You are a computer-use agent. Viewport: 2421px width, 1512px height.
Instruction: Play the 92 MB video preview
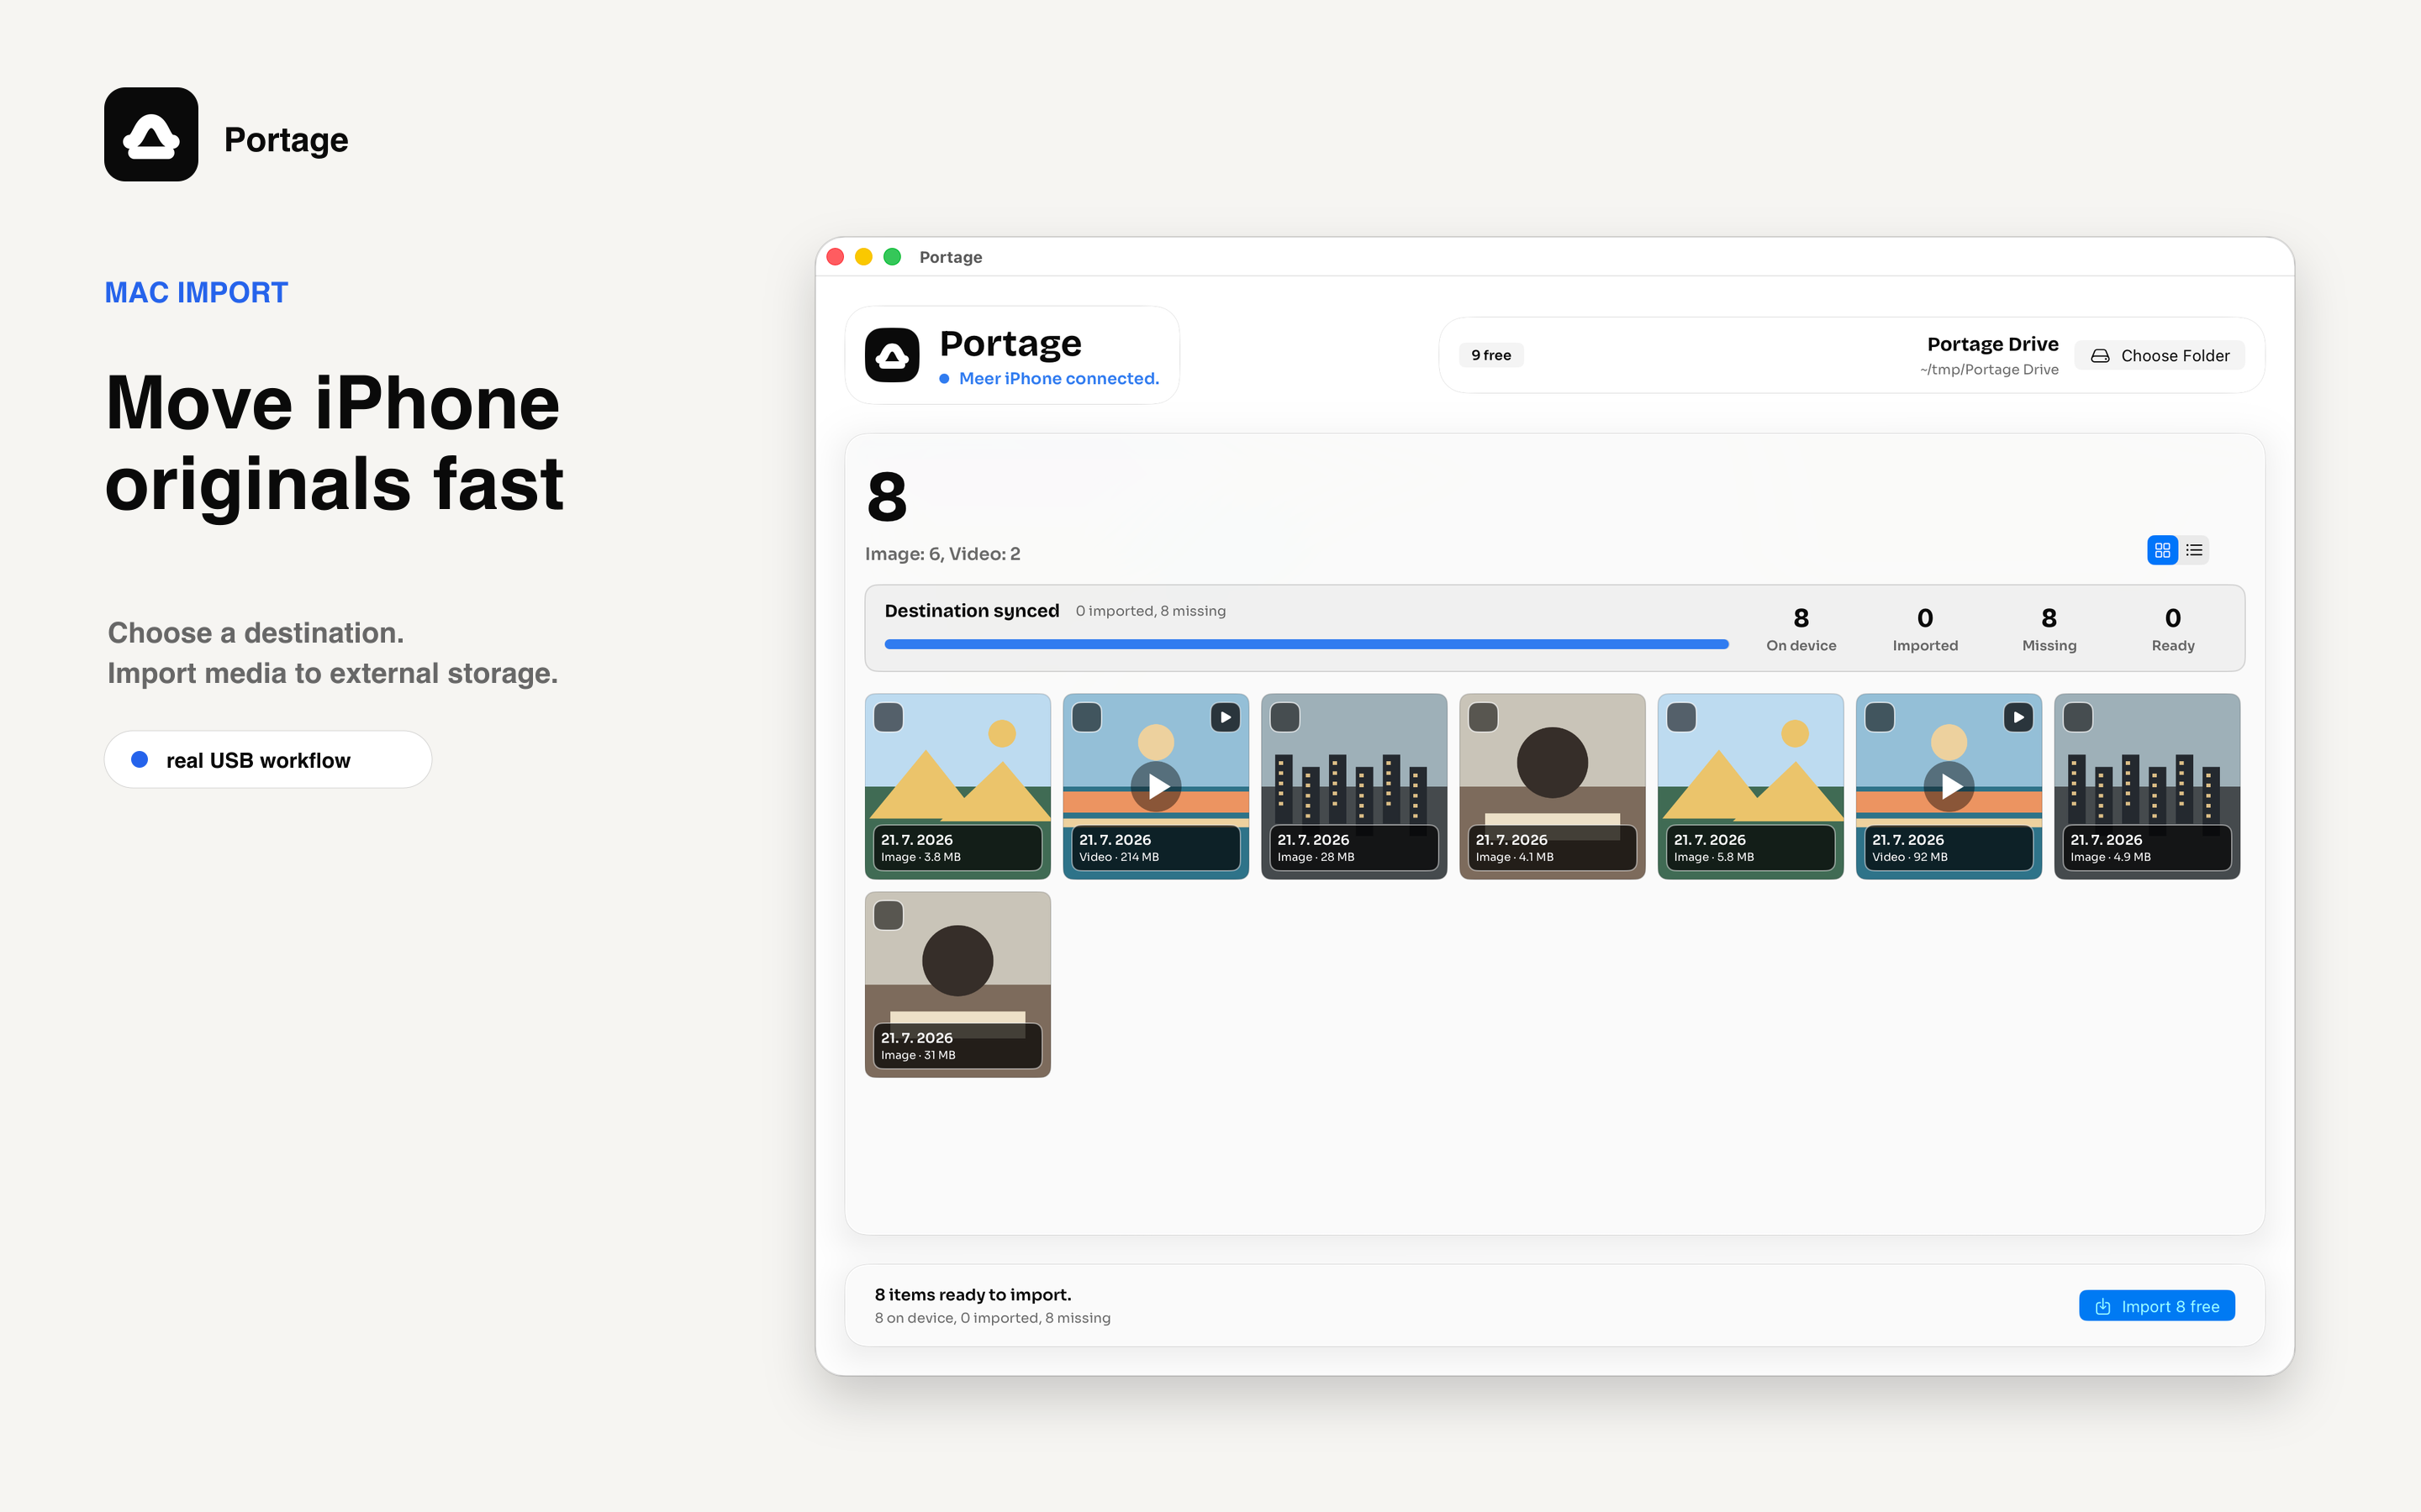[1949, 786]
